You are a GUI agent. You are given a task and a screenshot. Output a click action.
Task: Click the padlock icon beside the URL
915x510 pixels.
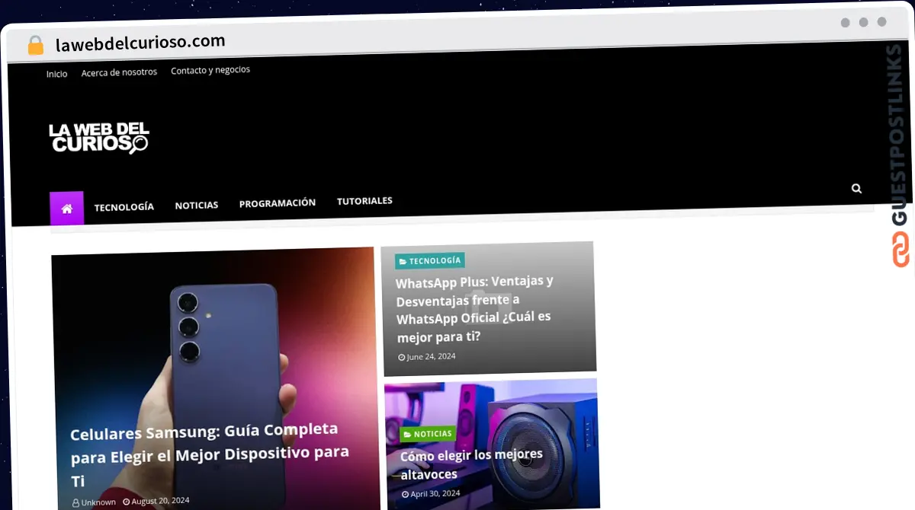[35, 46]
